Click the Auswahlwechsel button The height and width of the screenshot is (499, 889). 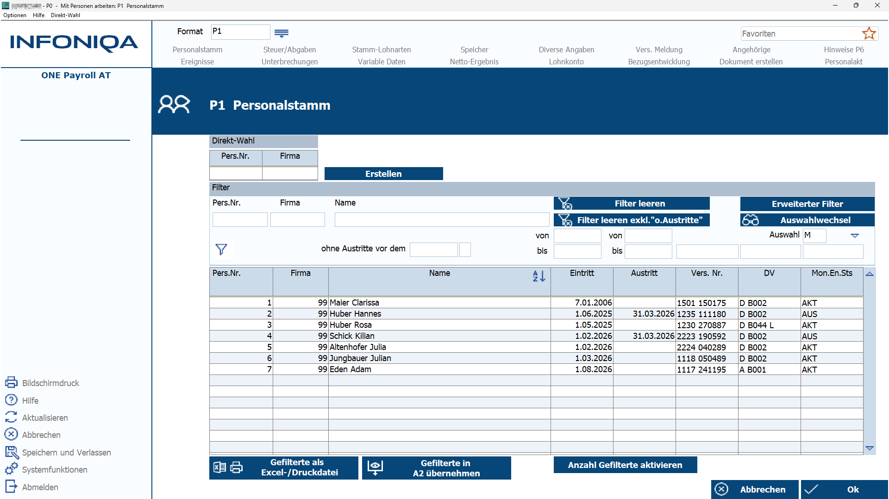(807, 220)
